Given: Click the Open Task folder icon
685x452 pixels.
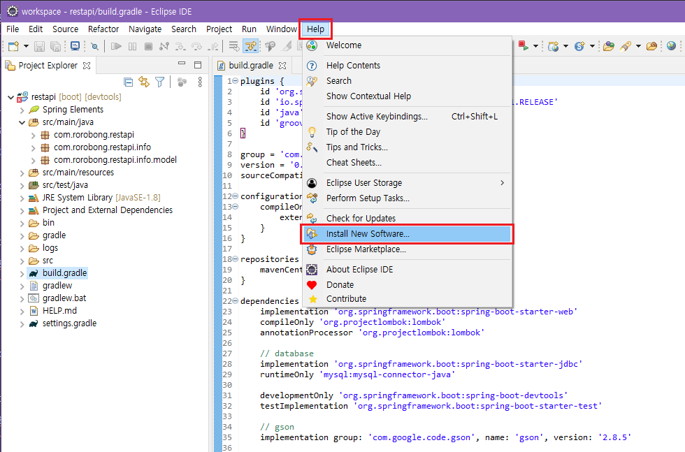Looking at the screenshot, I should (651, 46).
